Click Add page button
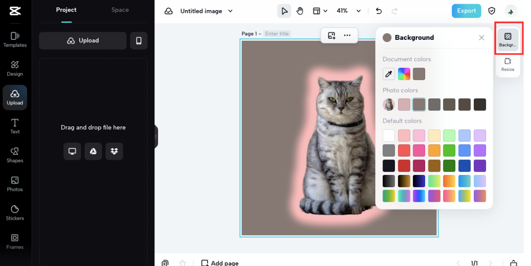 point(220,263)
